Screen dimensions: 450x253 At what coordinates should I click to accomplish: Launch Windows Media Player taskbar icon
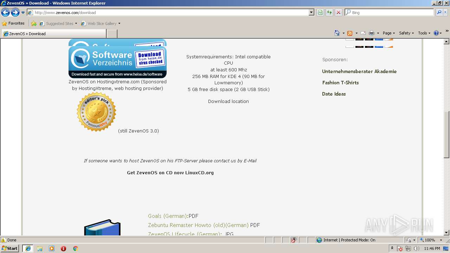pos(52,248)
